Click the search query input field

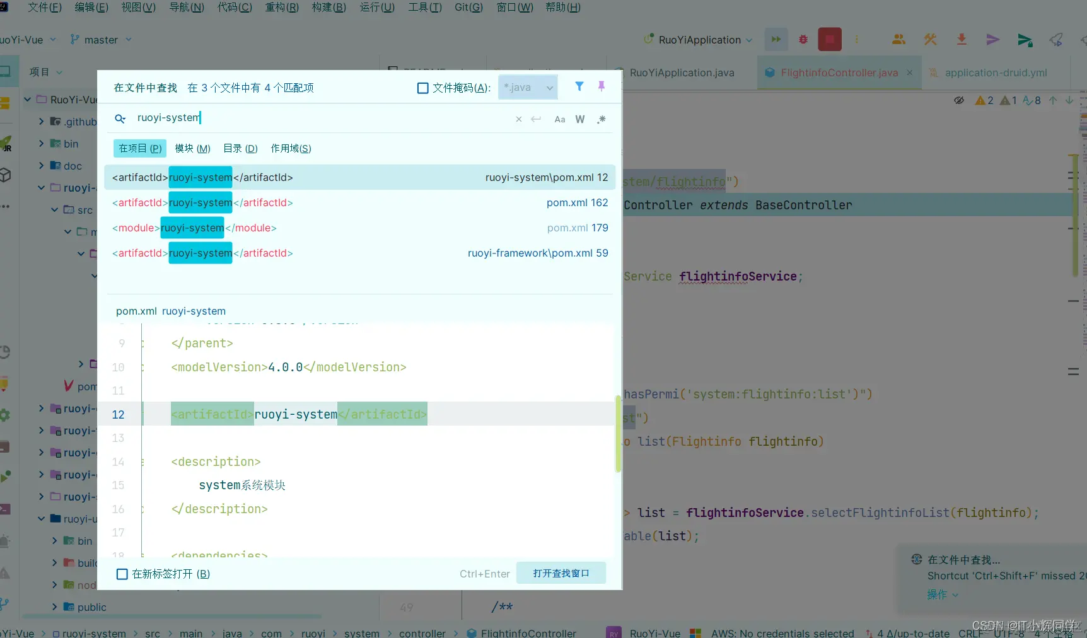(322, 119)
